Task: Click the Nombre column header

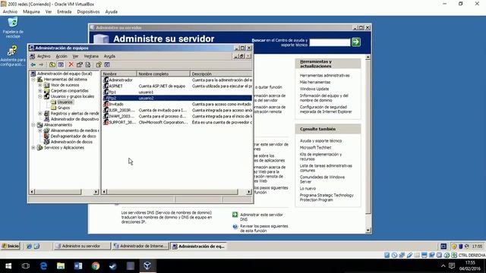Action: click(x=119, y=74)
